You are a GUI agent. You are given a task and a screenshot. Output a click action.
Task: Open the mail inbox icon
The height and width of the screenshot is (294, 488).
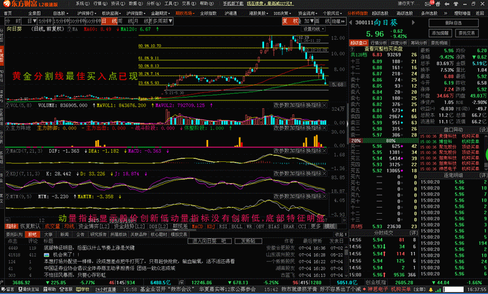[428, 4]
